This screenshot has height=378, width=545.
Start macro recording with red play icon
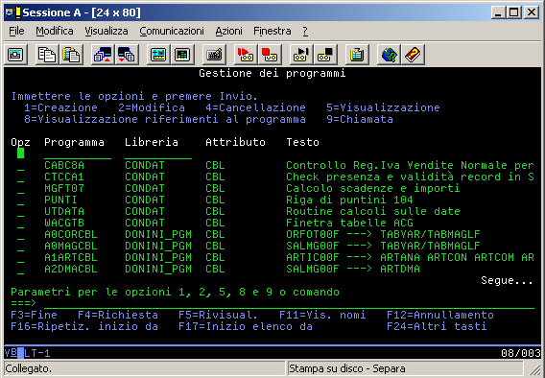[x=246, y=55]
